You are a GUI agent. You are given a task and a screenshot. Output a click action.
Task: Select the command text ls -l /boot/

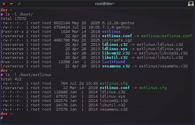click(19, 14)
